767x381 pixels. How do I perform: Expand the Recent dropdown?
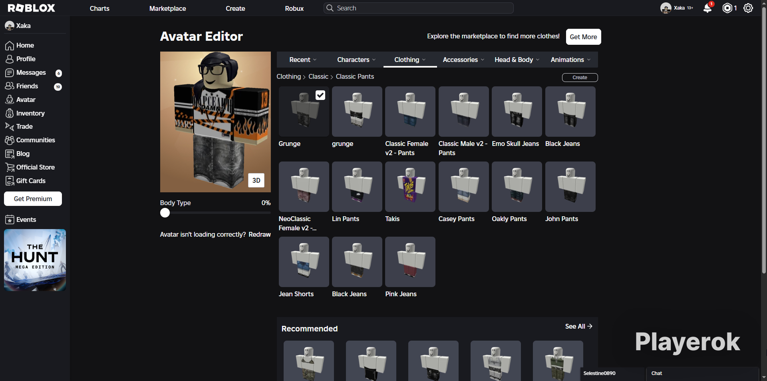[303, 60]
